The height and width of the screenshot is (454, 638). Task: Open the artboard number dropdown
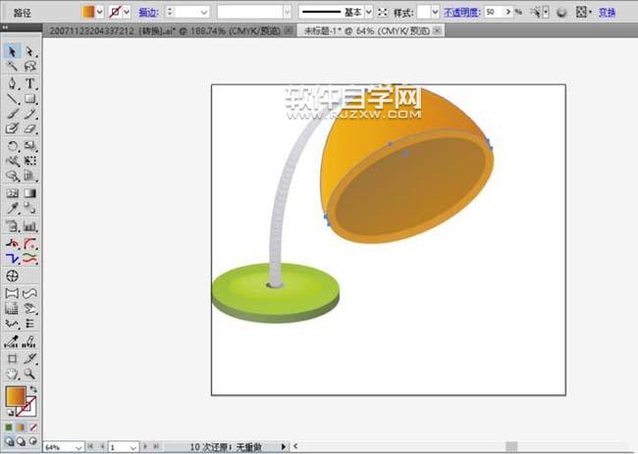pos(133,447)
